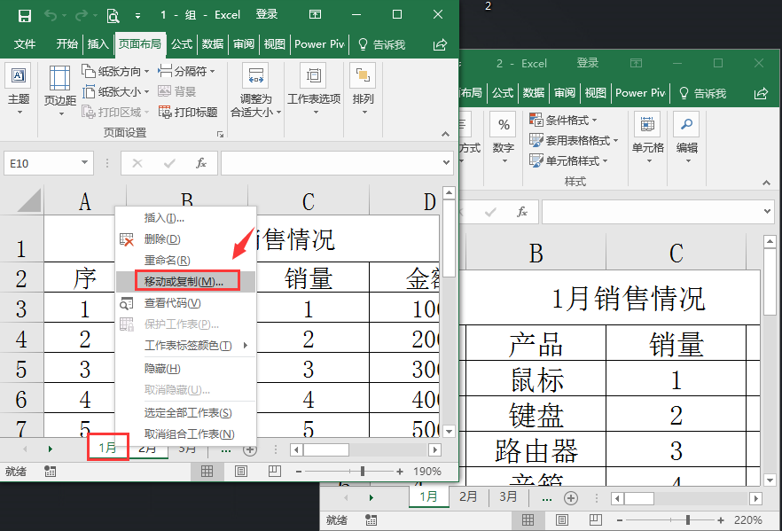Click zoom in plus in window 1
Screen dimensions: 782x531
coord(400,472)
